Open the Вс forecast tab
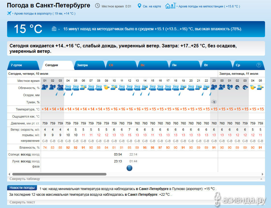The width and height of the screenshot is (271, 208). point(153,65)
